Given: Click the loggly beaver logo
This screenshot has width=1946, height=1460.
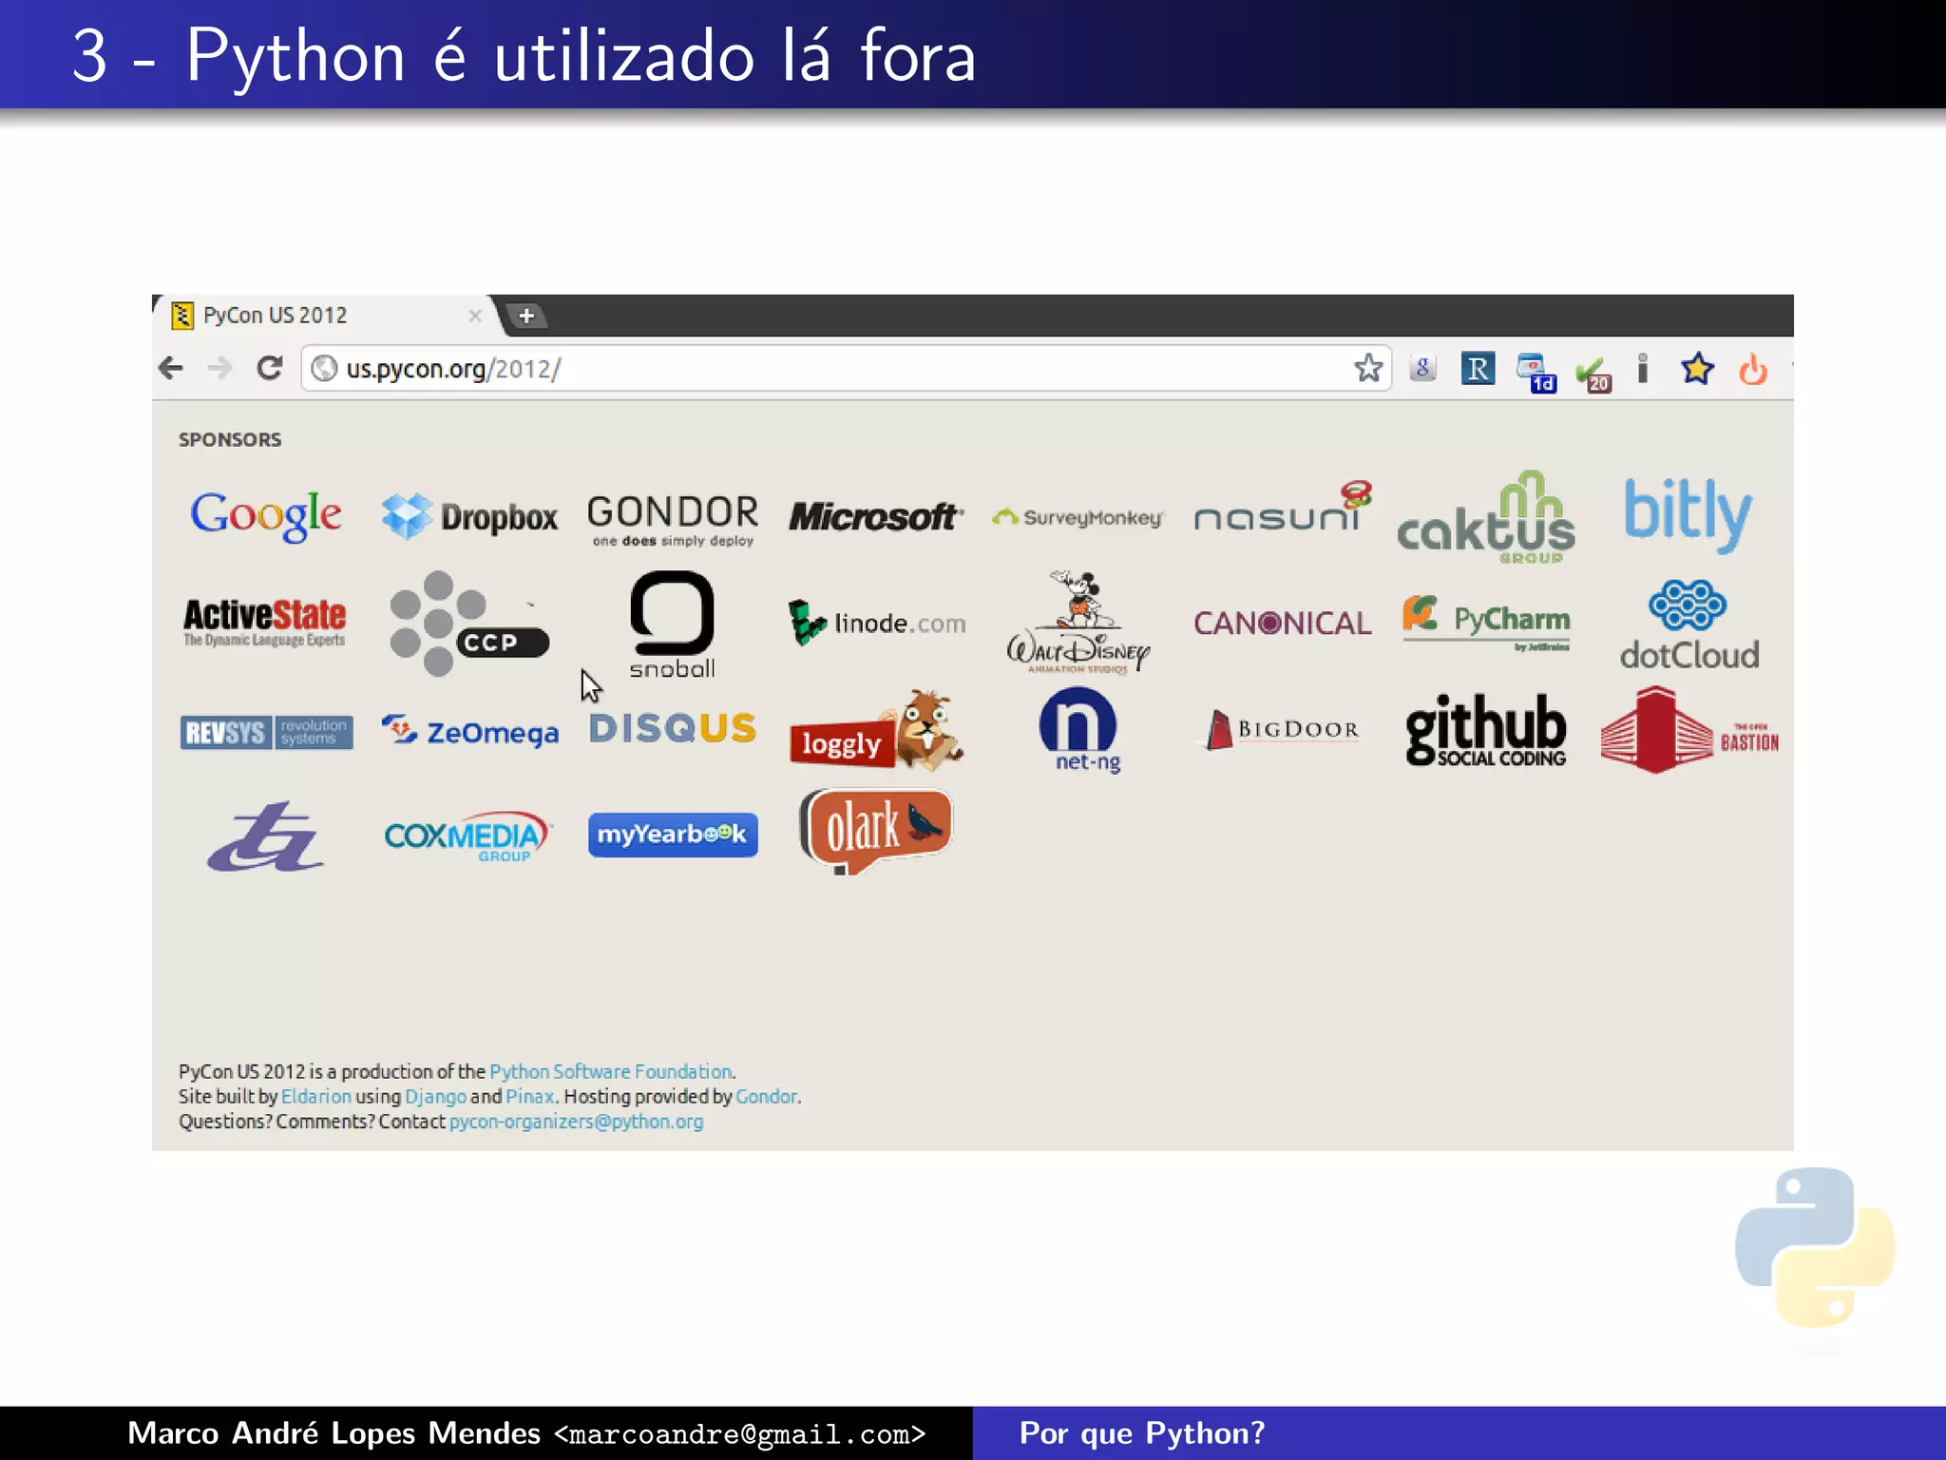Looking at the screenshot, I should pos(877,730).
